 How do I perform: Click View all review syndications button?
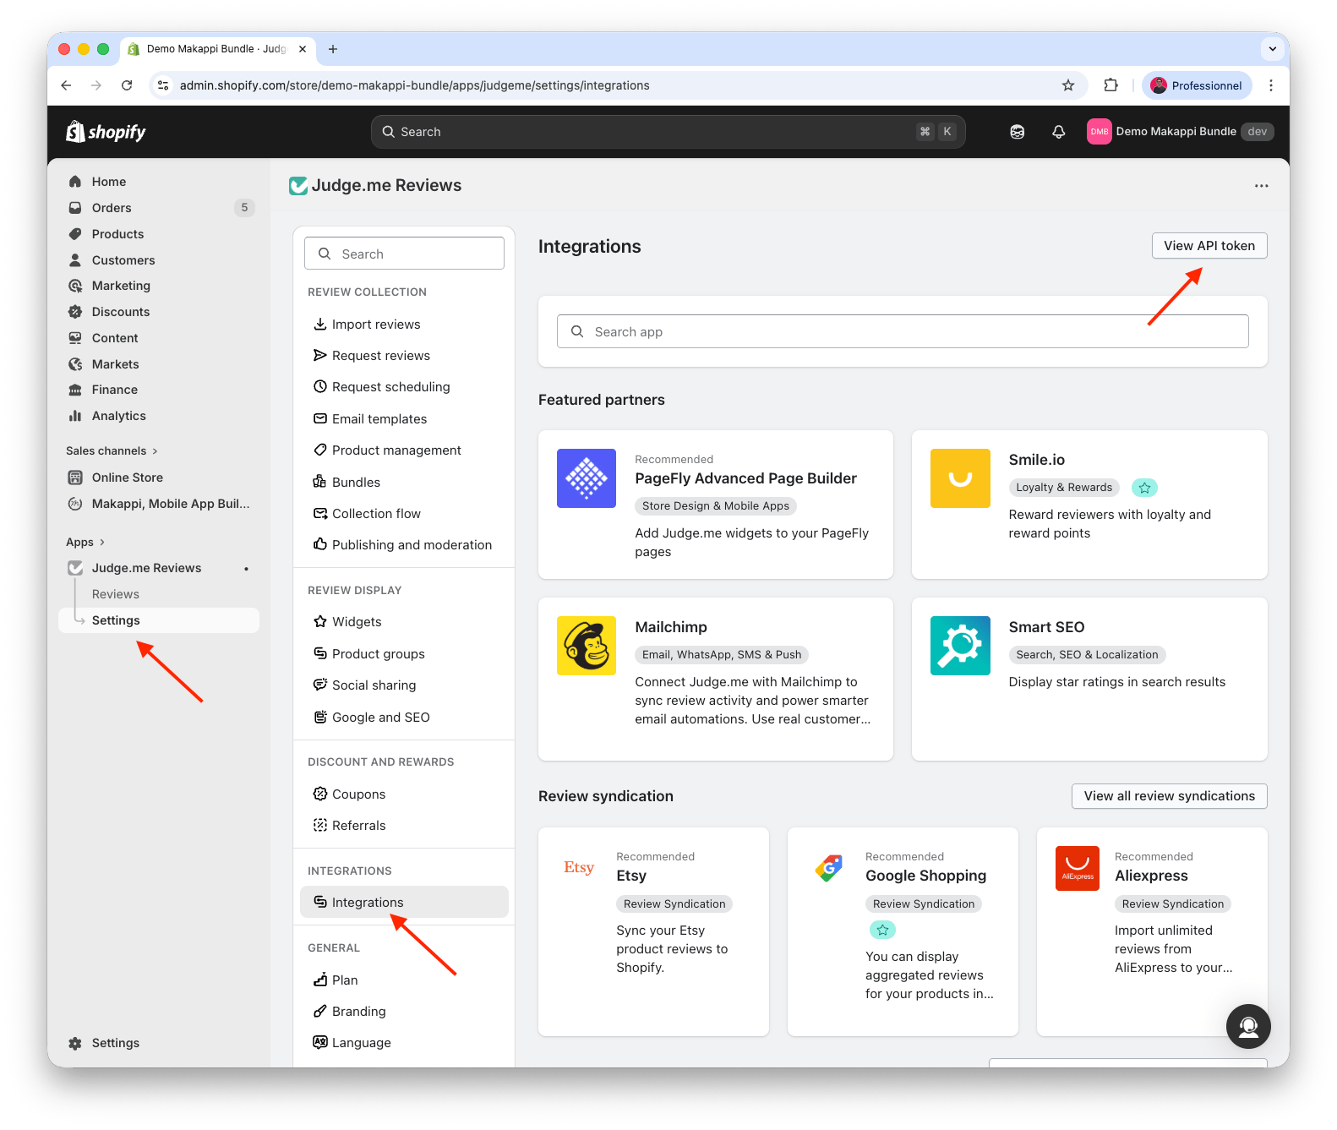[1169, 796]
